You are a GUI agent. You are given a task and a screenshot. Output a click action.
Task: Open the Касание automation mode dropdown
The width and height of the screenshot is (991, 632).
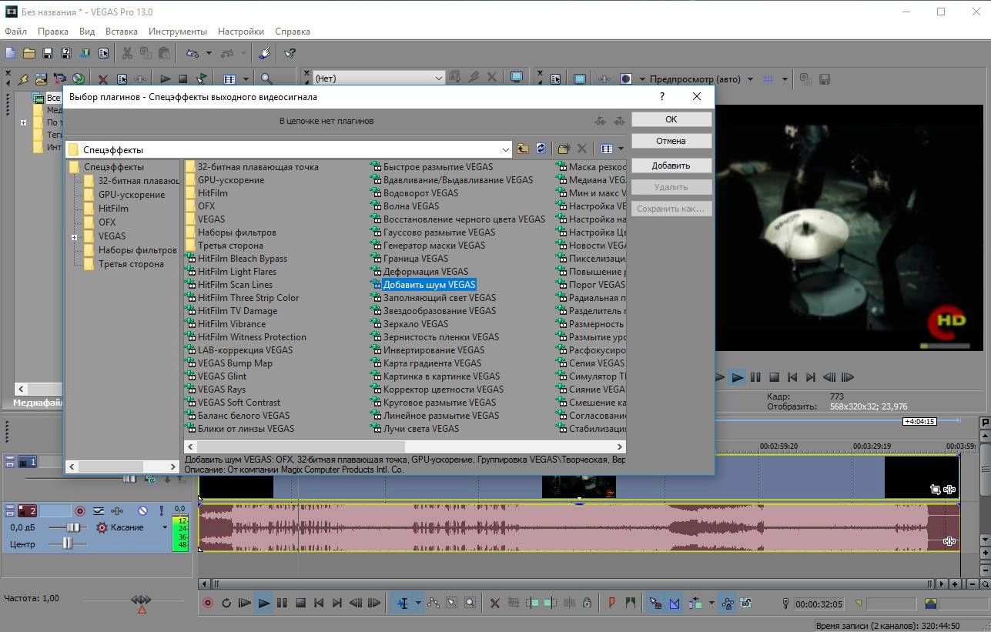click(x=164, y=527)
